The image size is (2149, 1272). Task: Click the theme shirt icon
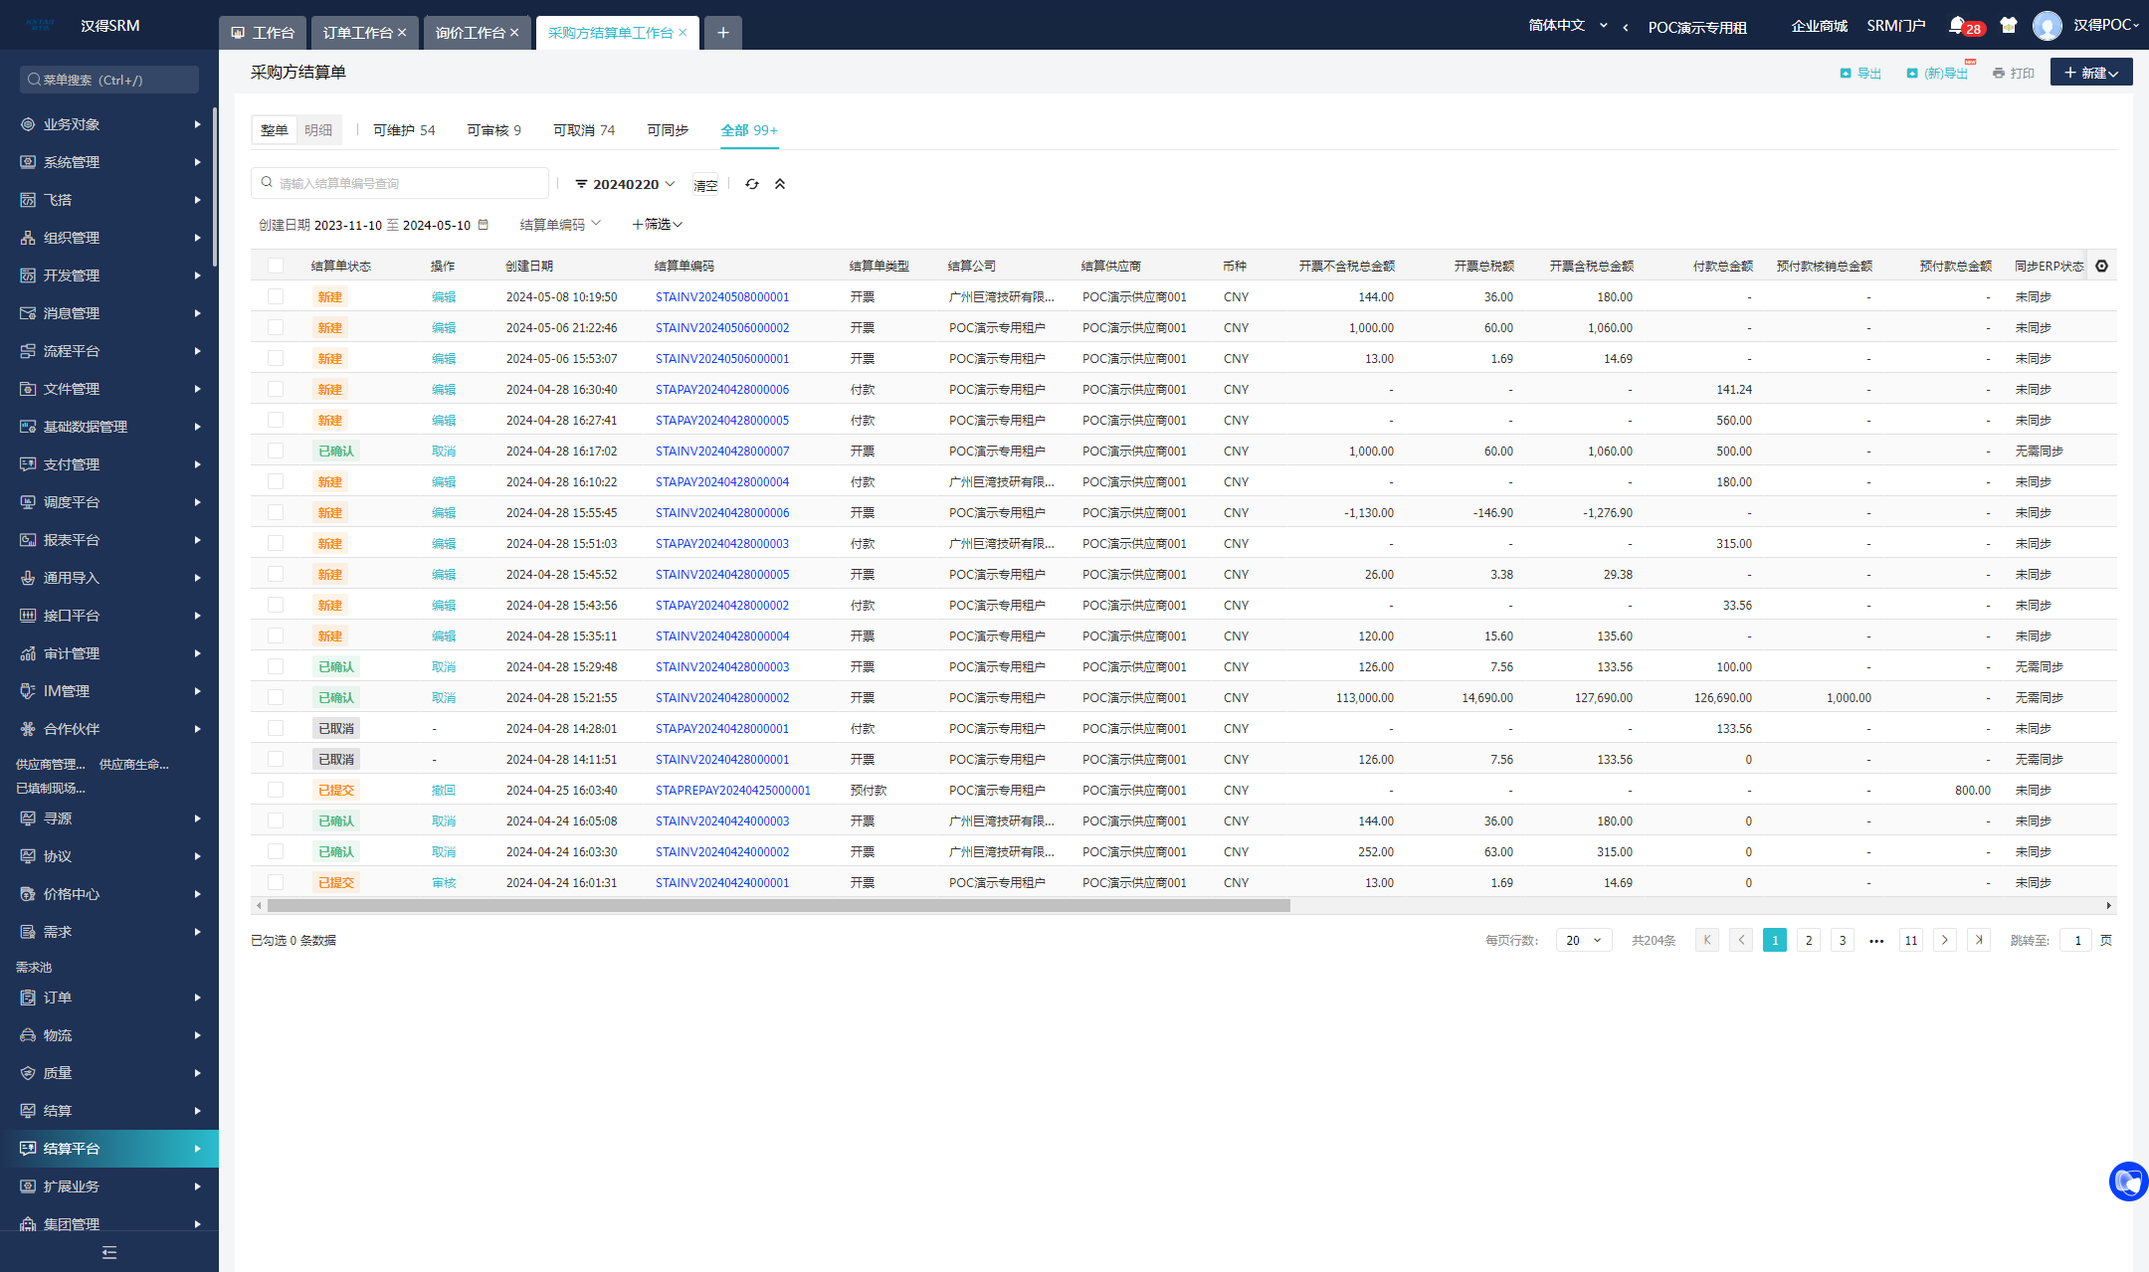[x=2008, y=25]
